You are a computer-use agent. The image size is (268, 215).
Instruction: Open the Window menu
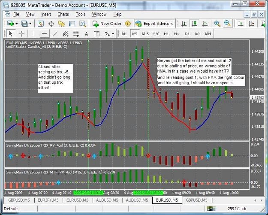pyautogui.click(x=99, y=14)
